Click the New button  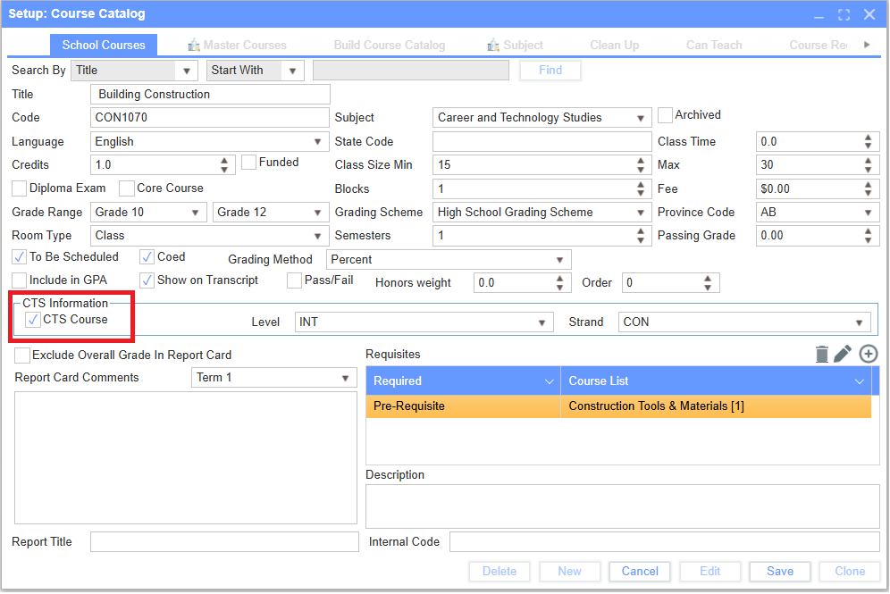(x=569, y=572)
